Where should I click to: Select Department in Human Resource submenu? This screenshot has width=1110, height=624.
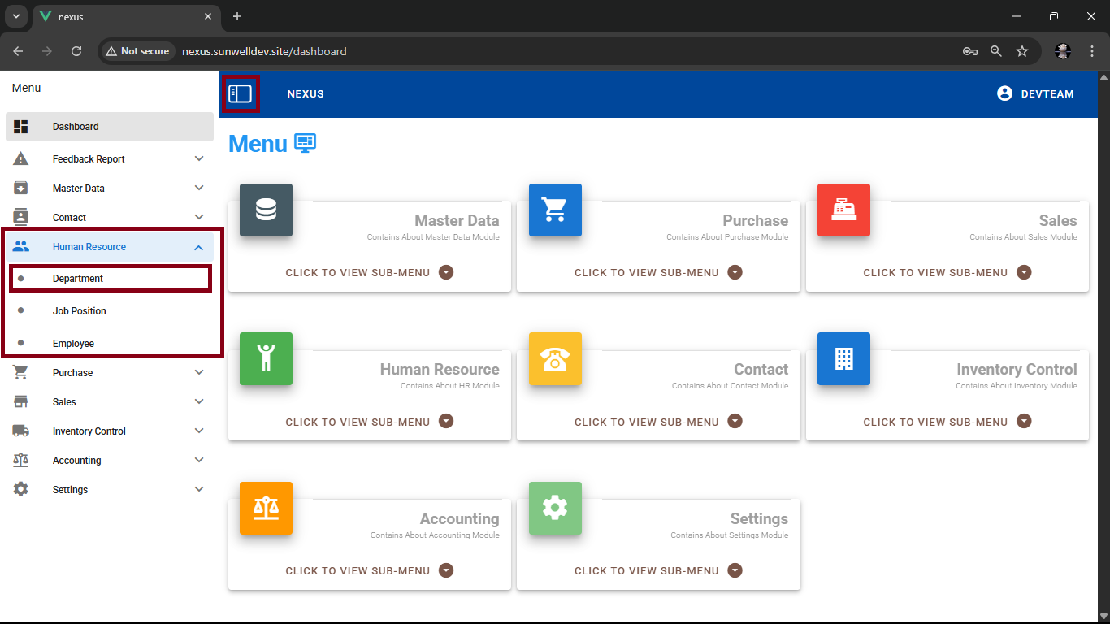coord(78,279)
